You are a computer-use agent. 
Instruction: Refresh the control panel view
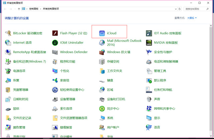click(180, 9)
